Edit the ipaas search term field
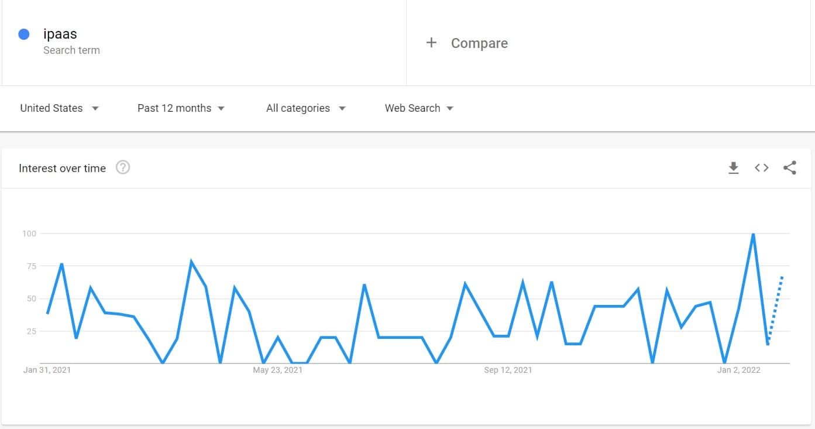The height and width of the screenshot is (429, 815). (204, 43)
